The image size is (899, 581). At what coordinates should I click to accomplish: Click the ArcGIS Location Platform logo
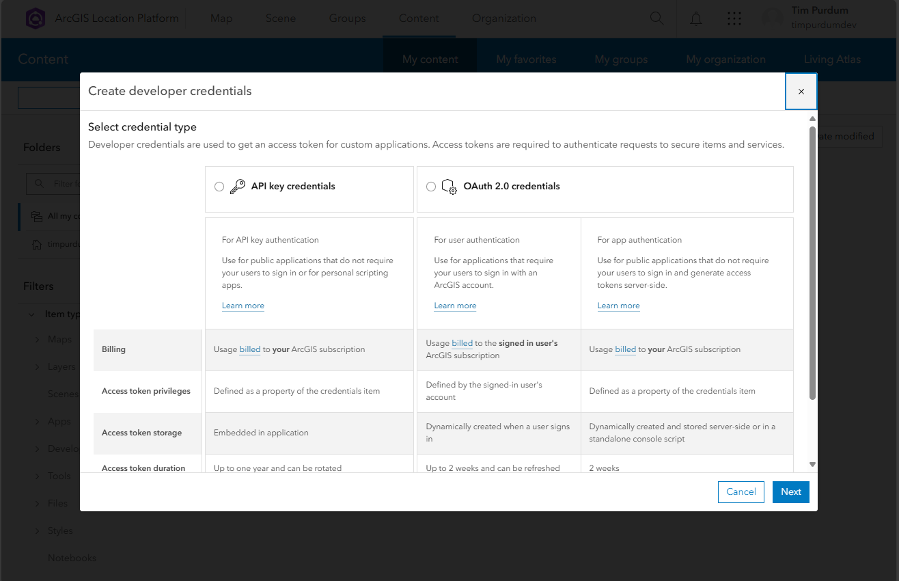[36, 18]
